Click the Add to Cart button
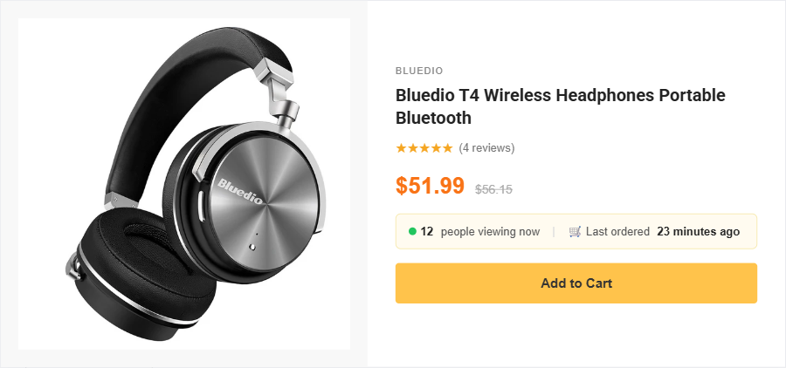Screen dimensions: 786x368 [x=576, y=283]
